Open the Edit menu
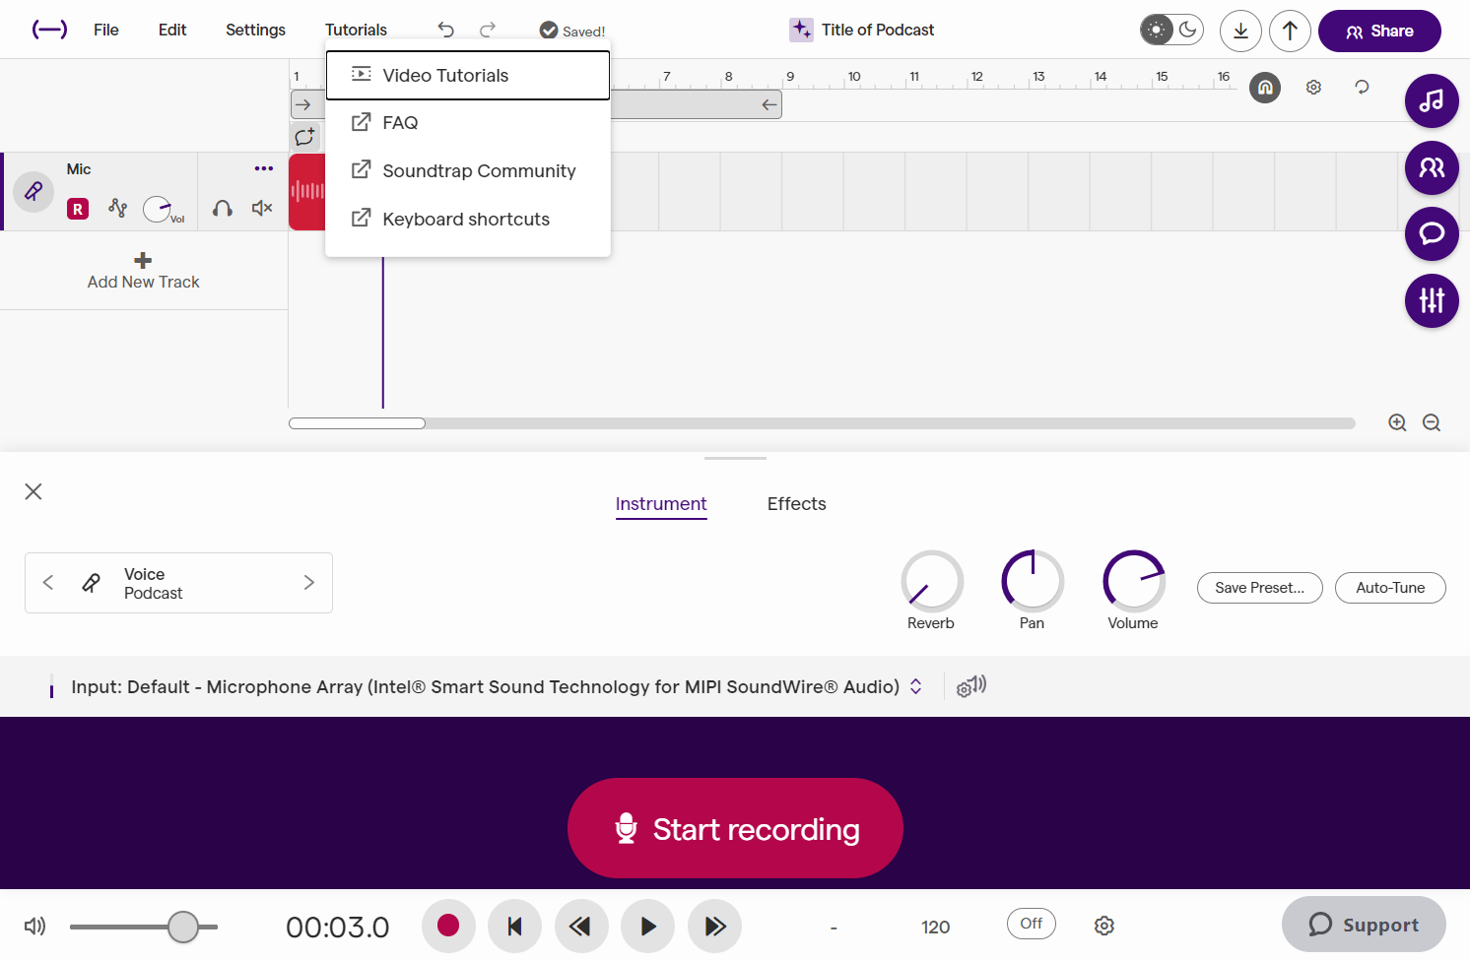This screenshot has height=961, width=1470. click(x=172, y=30)
